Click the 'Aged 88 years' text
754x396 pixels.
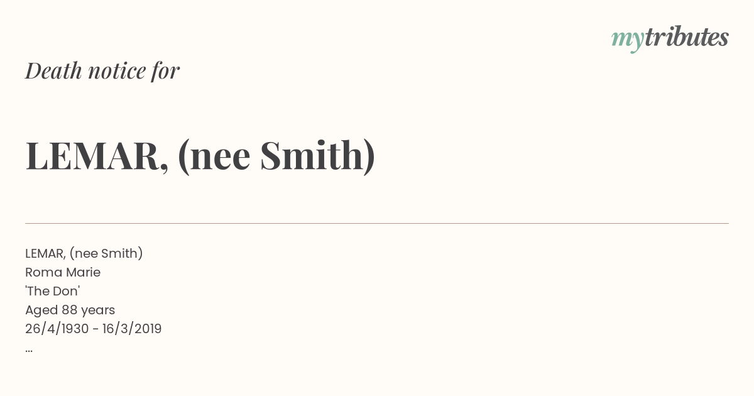point(70,310)
